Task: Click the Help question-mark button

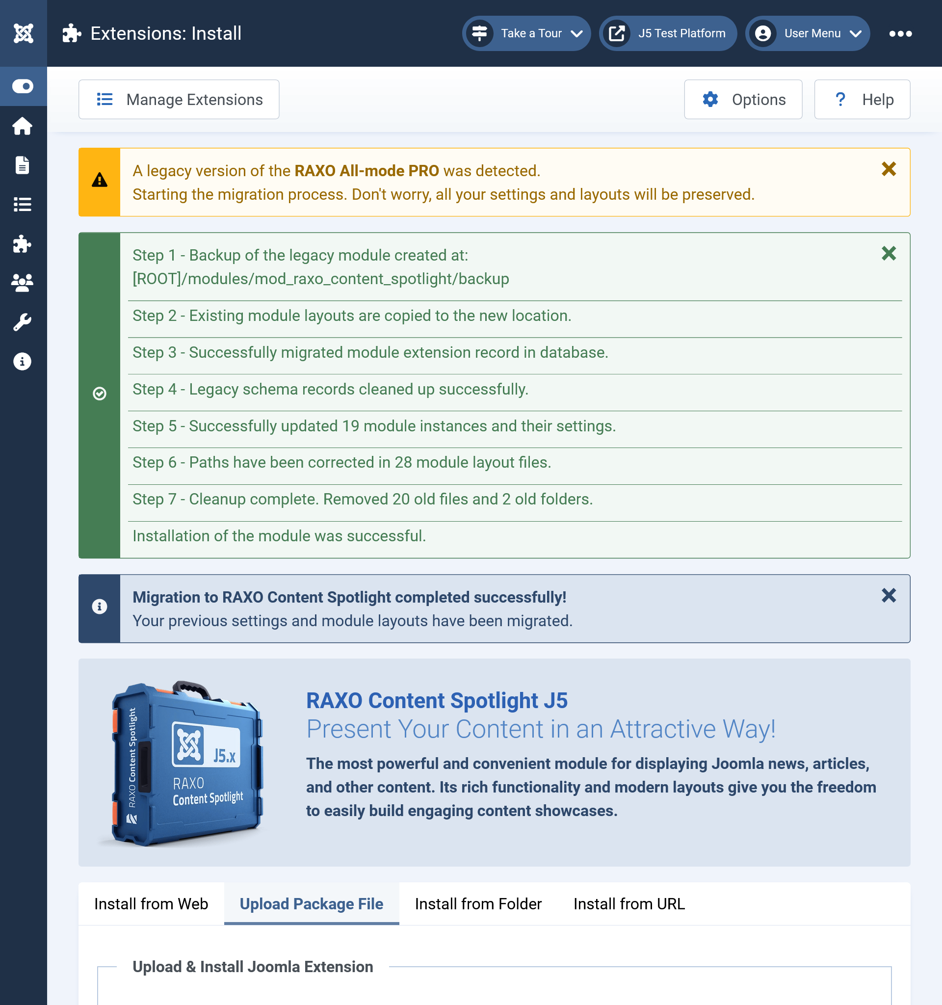Action: [862, 100]
